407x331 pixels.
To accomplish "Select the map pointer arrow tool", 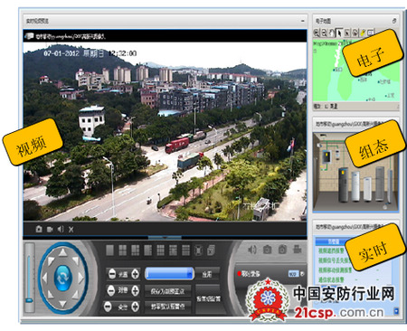I will click(339, 33).
